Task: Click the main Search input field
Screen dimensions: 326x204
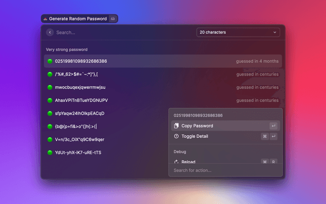Action: 122,32
